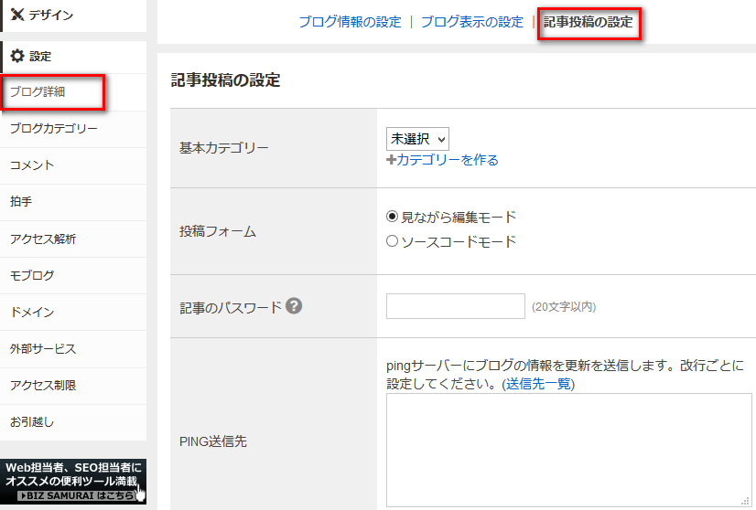Open お引越し in sidebar
This screenshot has width=756, height=510.
tap(73, 422)
